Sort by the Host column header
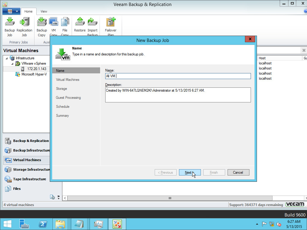The image size is (307, 230). pyautogui.click(x=279, y=58)
